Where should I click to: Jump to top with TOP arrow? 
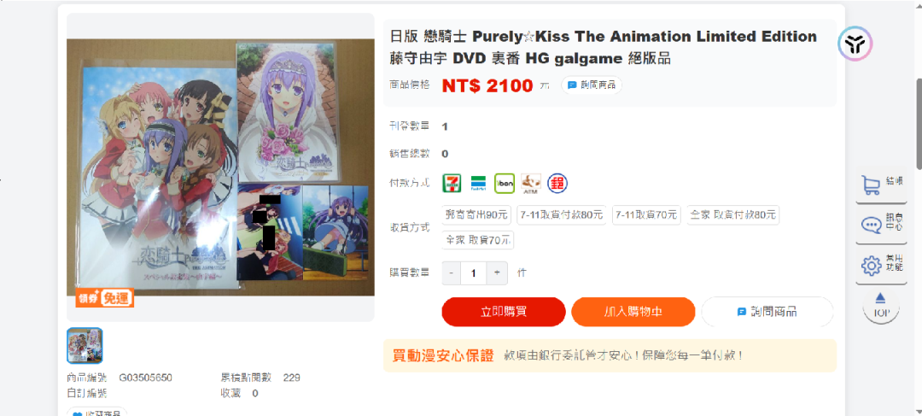click(x=880, y=305)
